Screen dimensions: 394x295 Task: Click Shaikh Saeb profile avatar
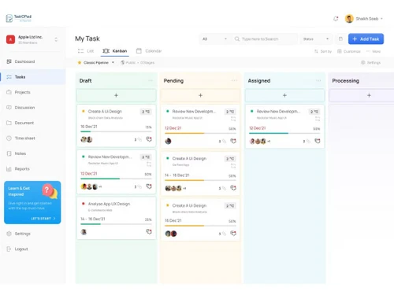coord(349,19)
